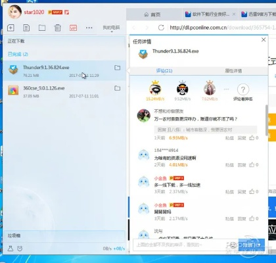Open the folder icon in the top toolbar
The width and height of the screenshot is (276, 263).
pos(42,28)
